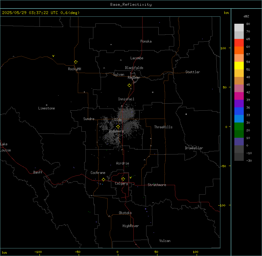The height and width of the screenshot is (256, 262).
Task: Click the Strathmore town label
Action: click(x=157, y=185)
